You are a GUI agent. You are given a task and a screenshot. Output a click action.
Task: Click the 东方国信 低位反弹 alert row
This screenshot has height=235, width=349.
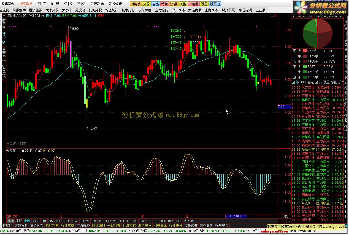coord(318,87)
